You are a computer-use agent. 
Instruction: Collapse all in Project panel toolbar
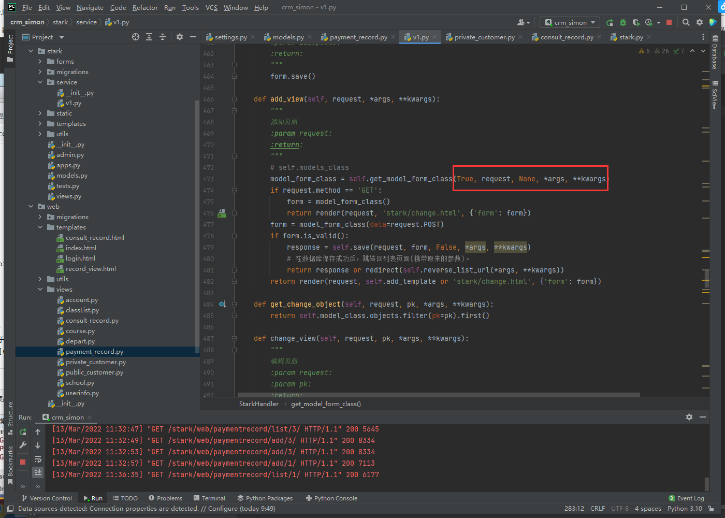click(x=163, y=37)
